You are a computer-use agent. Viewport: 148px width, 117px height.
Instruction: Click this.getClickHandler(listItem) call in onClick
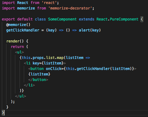[x=99, y=69]
